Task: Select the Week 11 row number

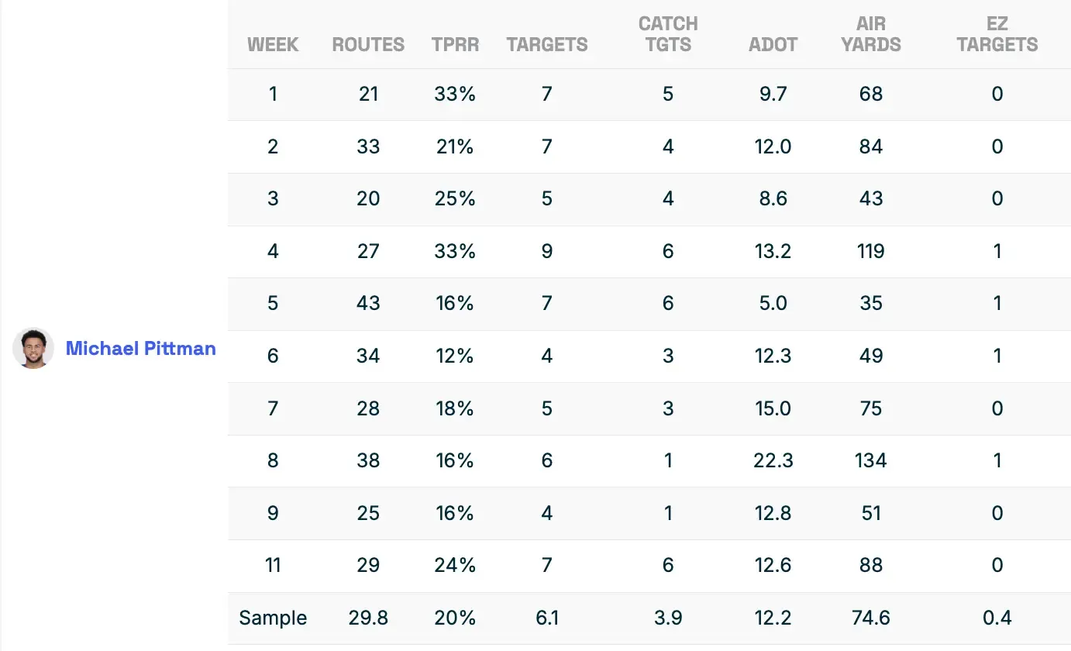Action: 273,566
